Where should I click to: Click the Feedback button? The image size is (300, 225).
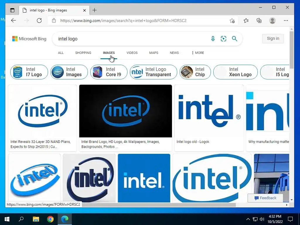click(x=265, y=198)
